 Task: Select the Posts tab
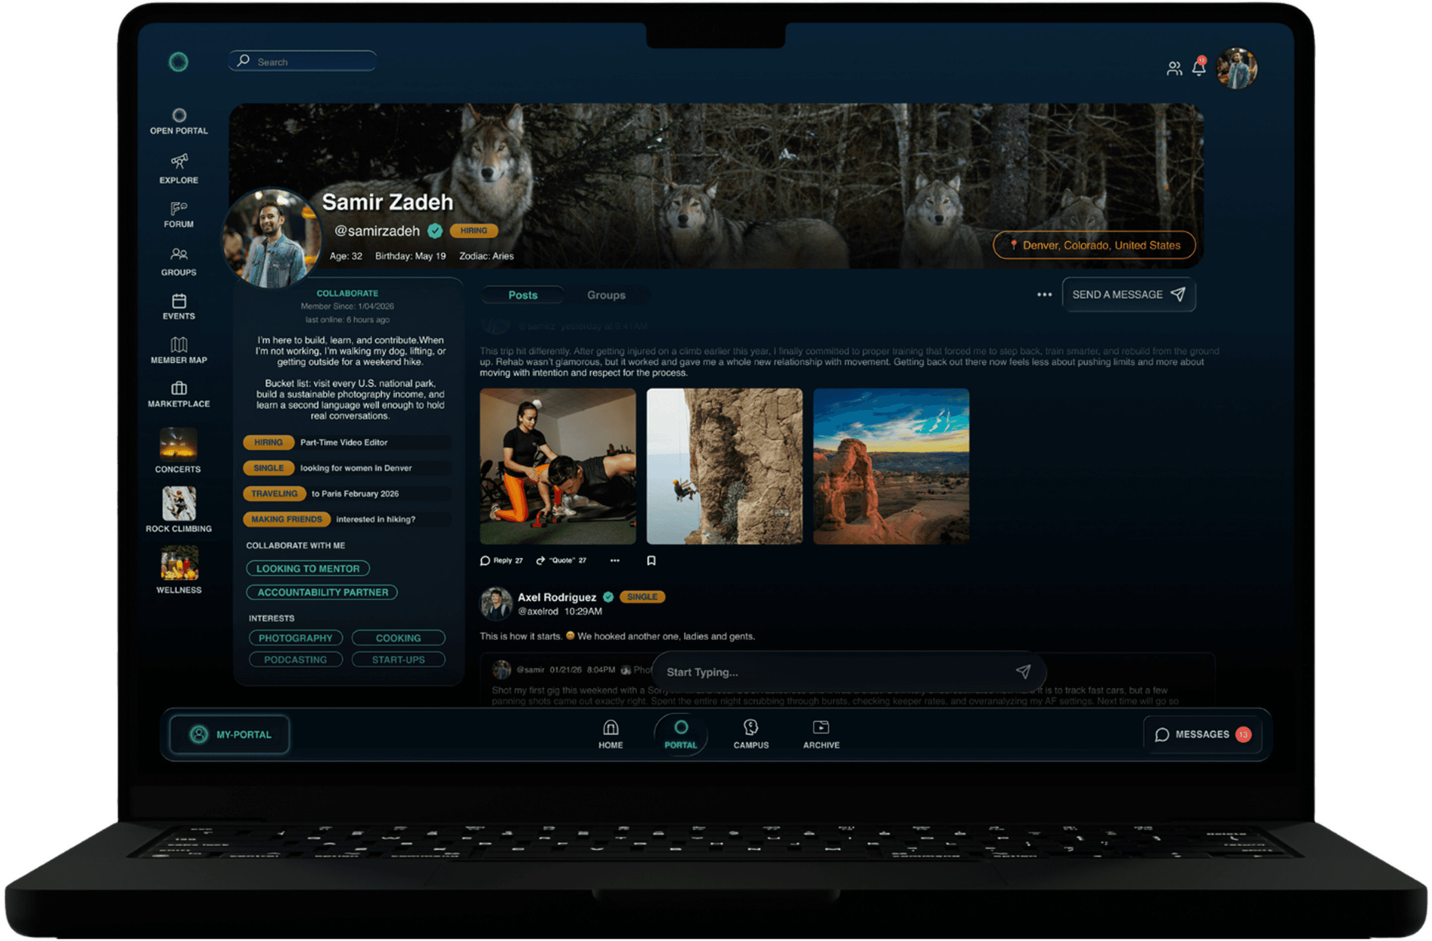[x=522, y=295]
